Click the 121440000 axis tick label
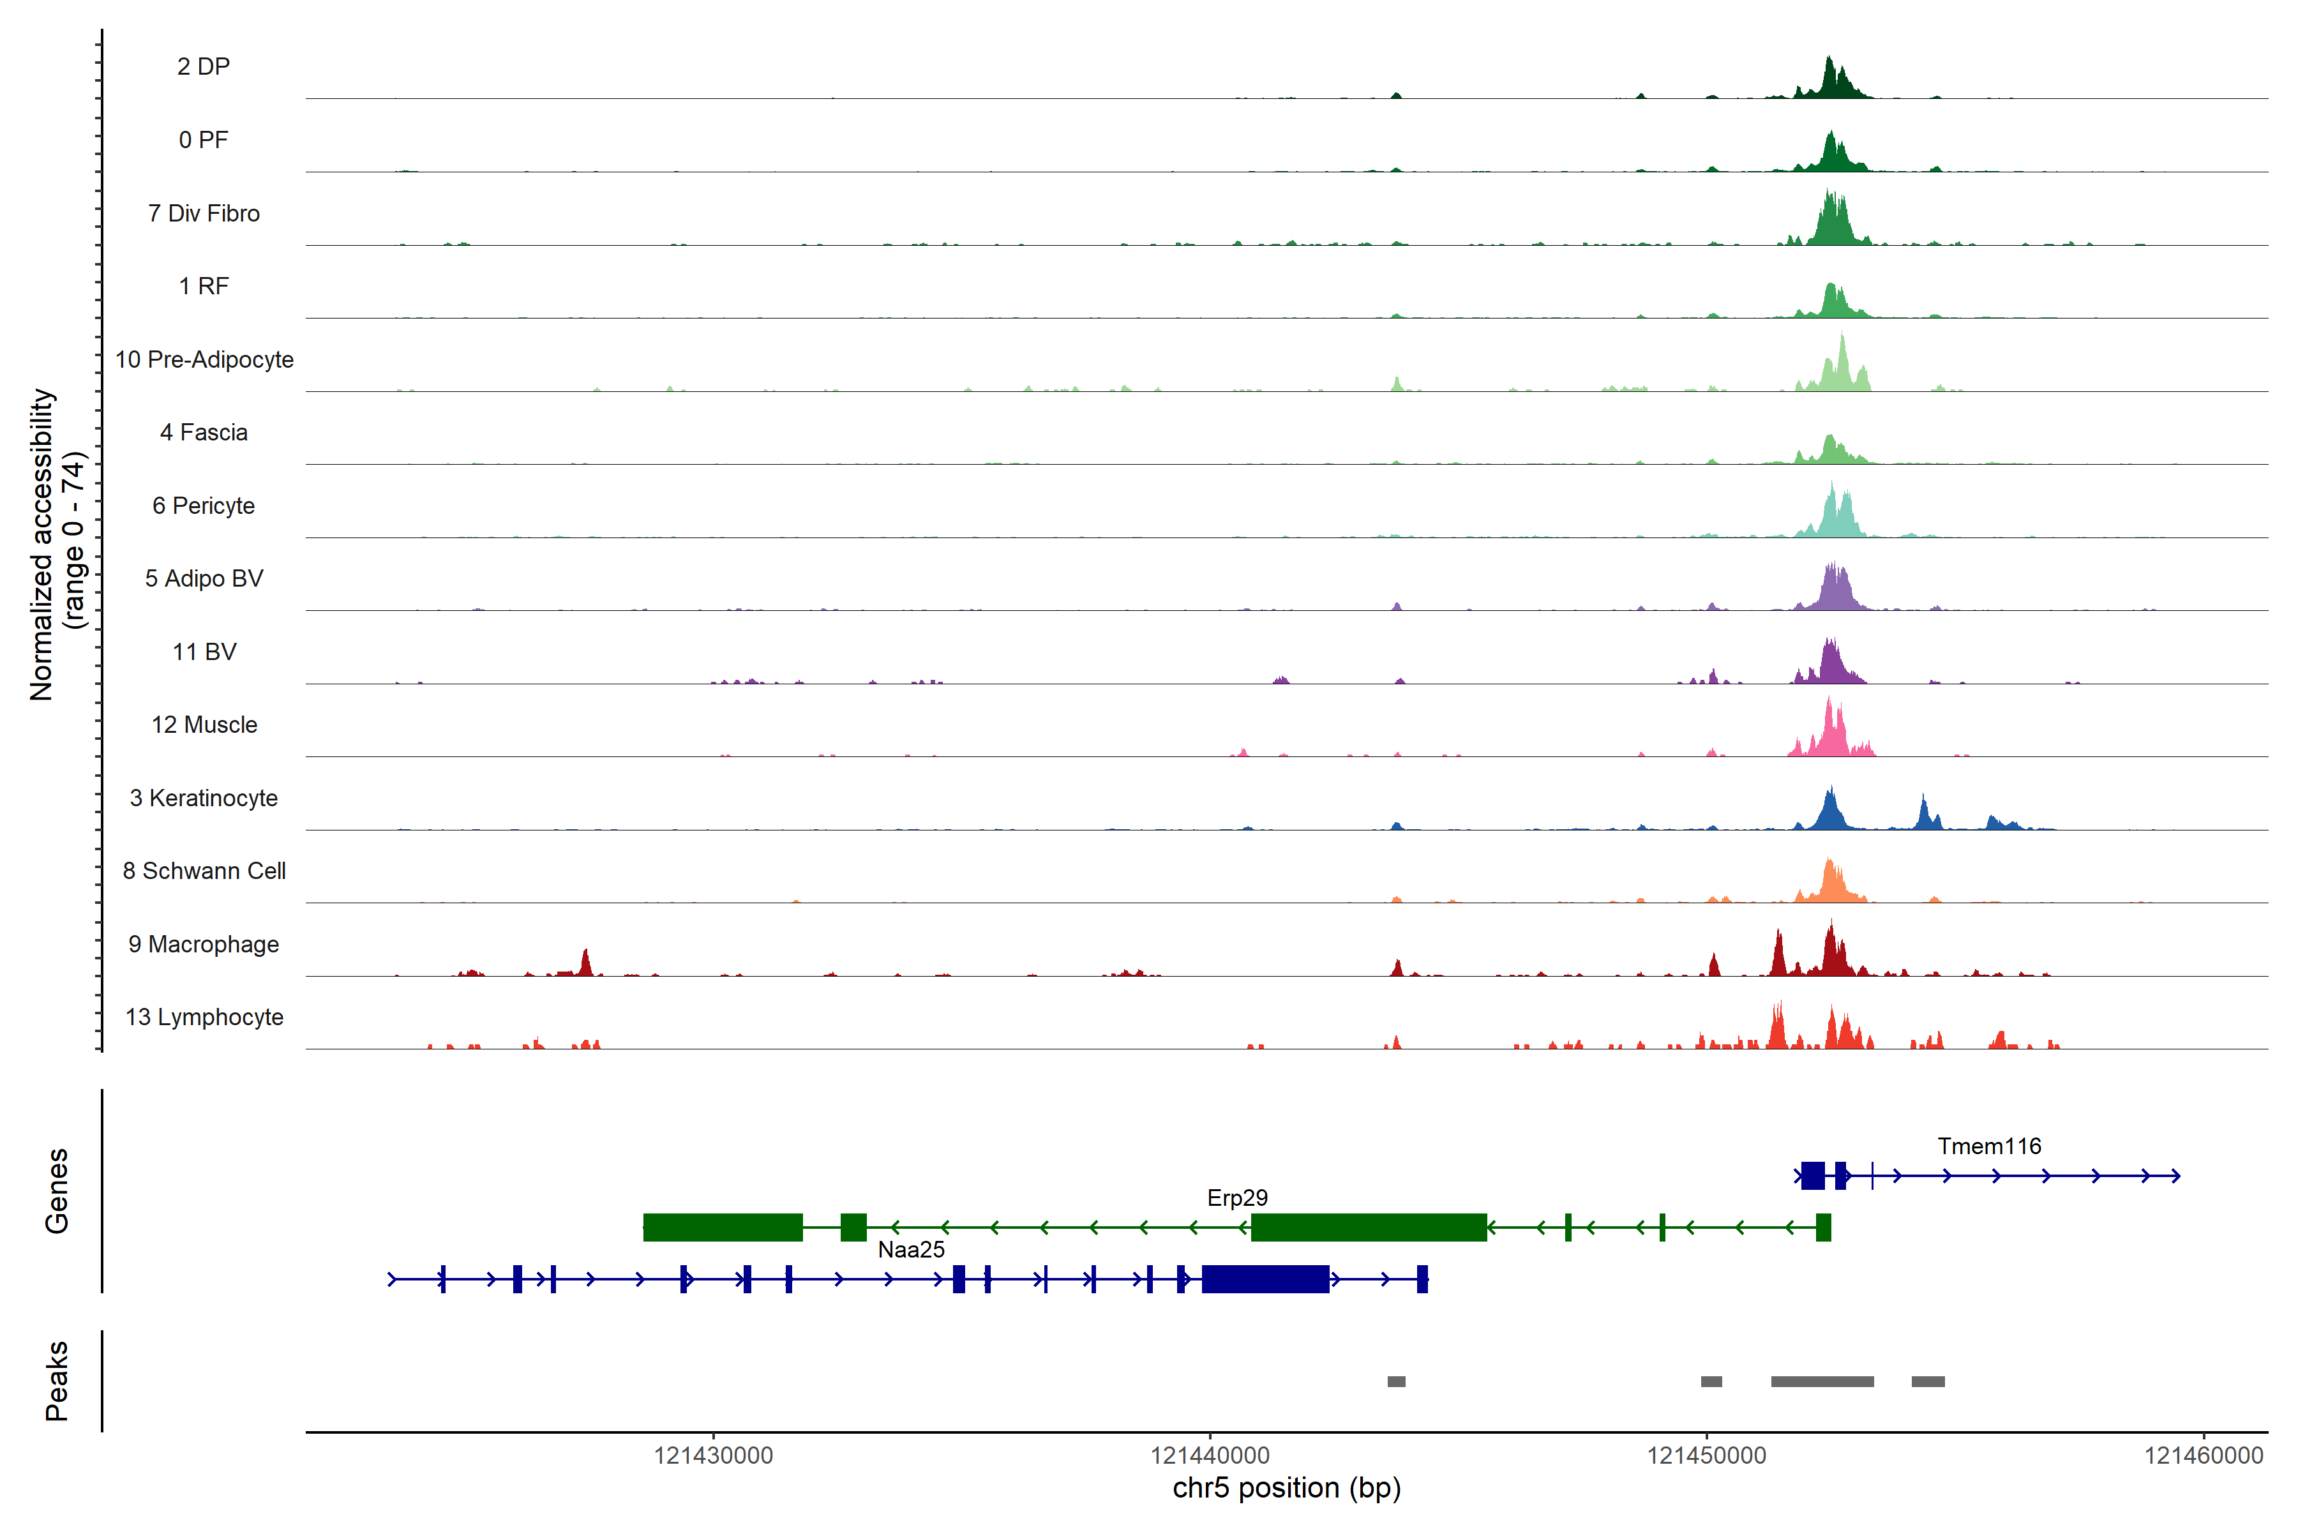The width and height of the screenshot is (2298, 1532). tap(1210, 1456)
